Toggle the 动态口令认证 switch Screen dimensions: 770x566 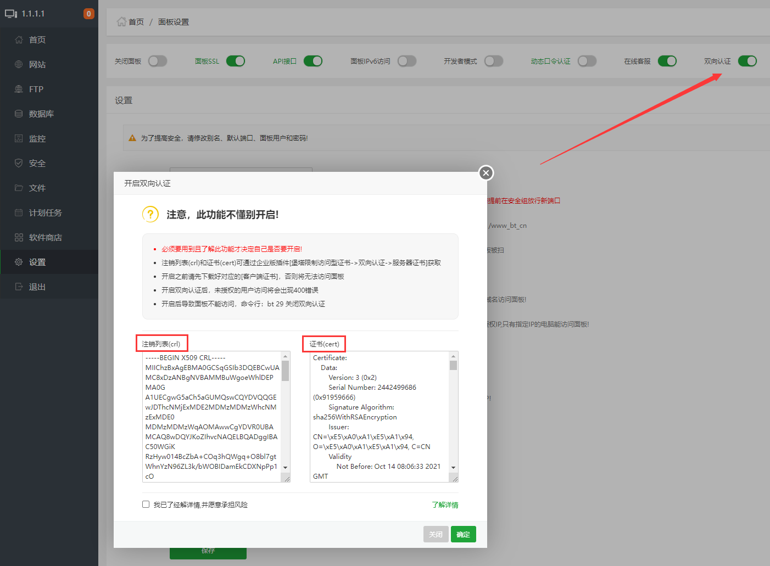click(x=587, y=61)
